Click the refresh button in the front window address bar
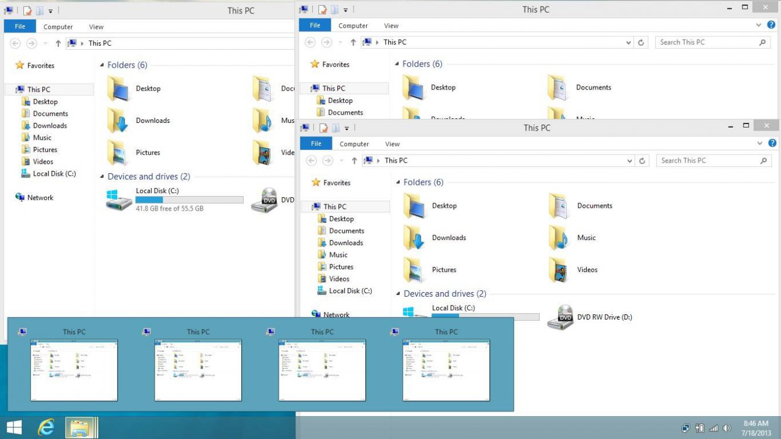Viewport: 781px width, 439px height. tap(642, 160)
